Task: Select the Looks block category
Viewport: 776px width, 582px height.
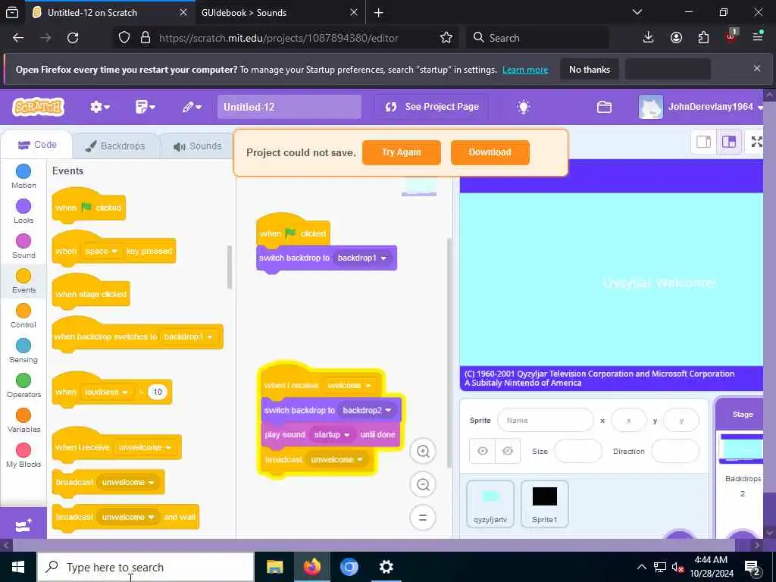Action: coord(23,211)
